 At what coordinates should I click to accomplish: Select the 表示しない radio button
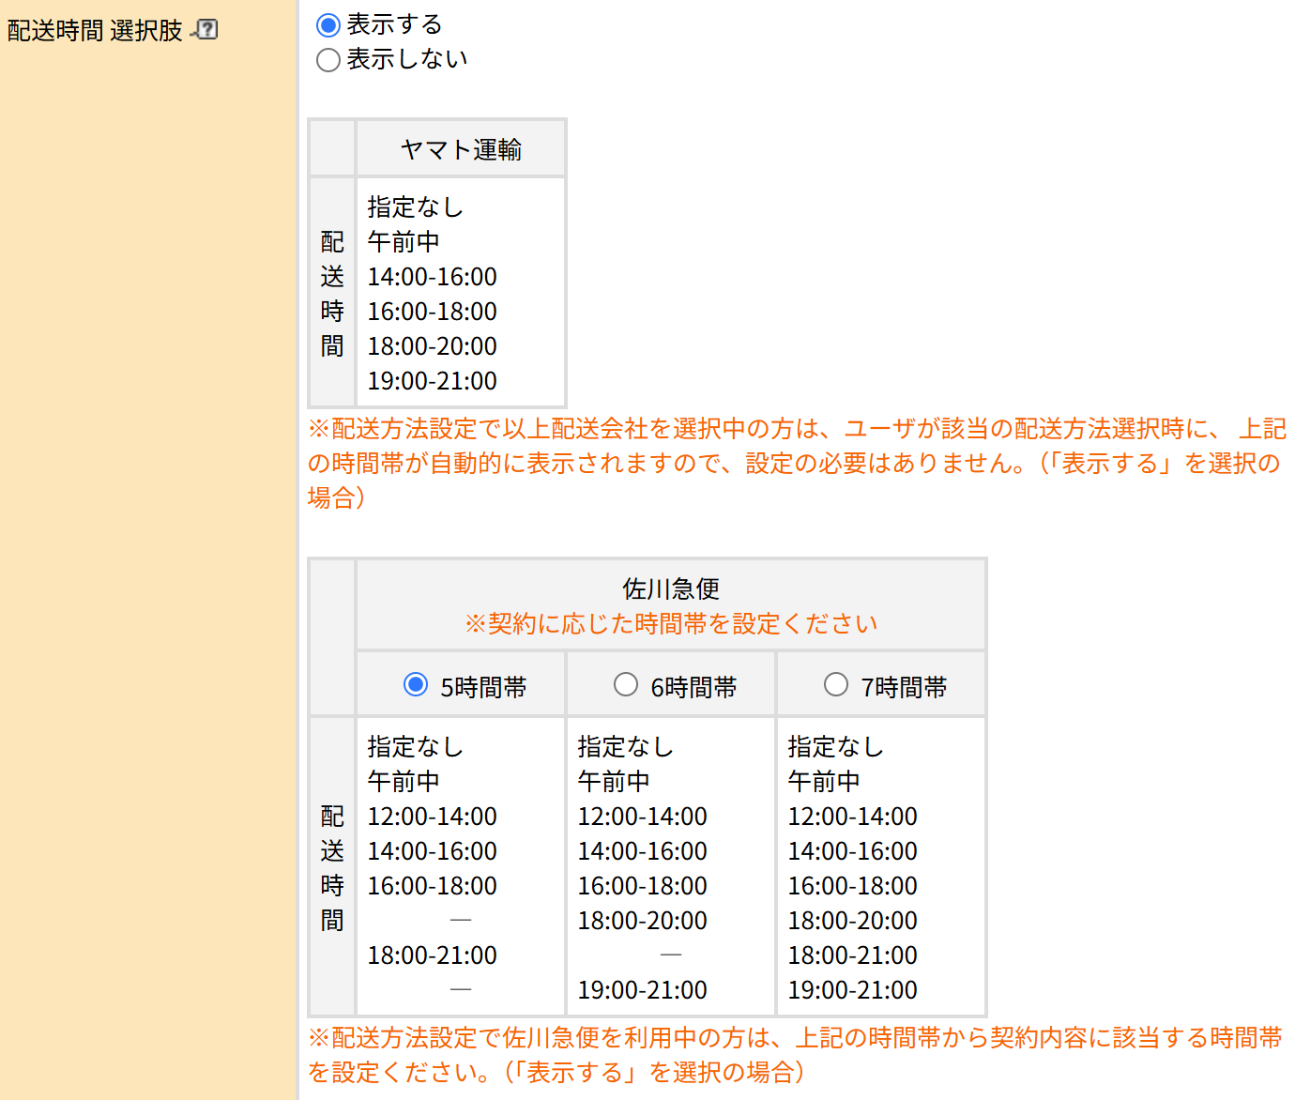[328, 59]
